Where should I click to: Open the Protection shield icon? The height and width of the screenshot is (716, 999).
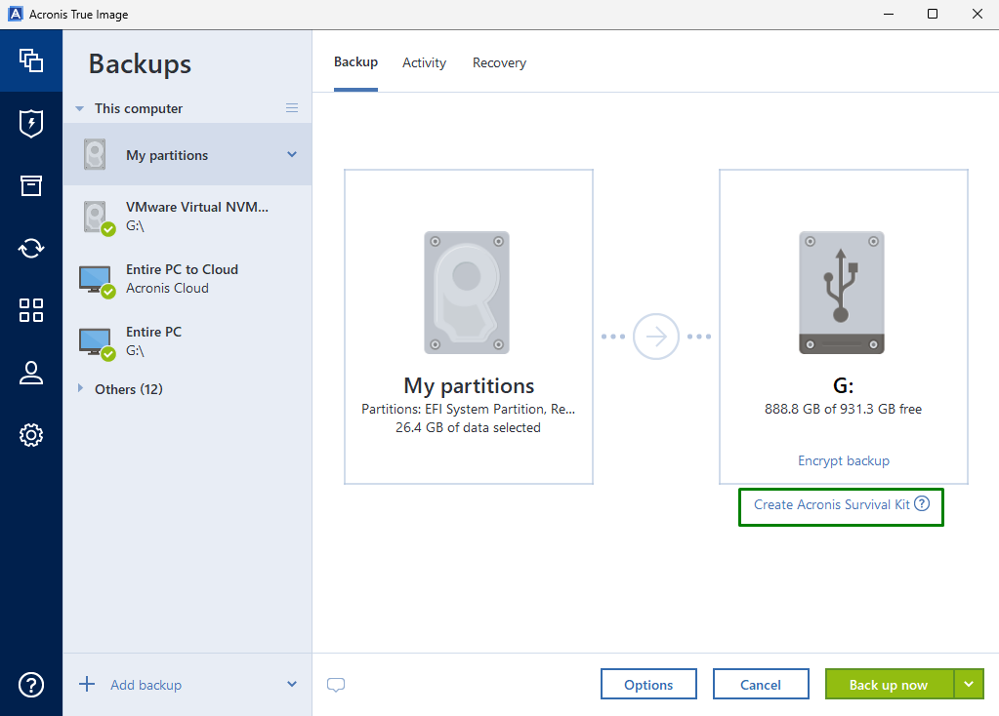pos(31,124)
